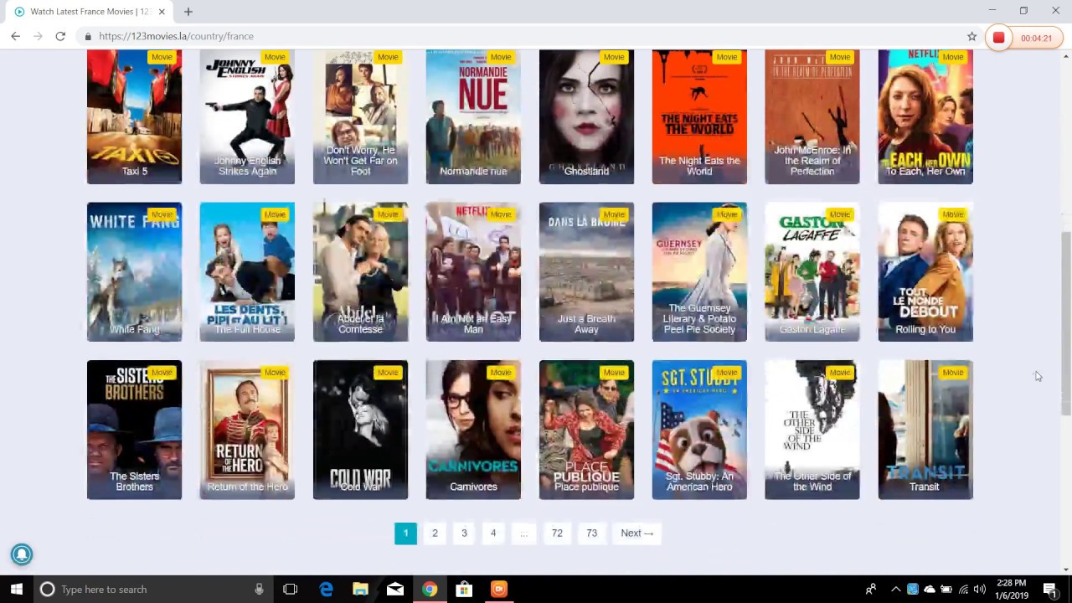Click the Chrome taskbar icon
The width and height of the screenshot is (1072, 603).
429,590
